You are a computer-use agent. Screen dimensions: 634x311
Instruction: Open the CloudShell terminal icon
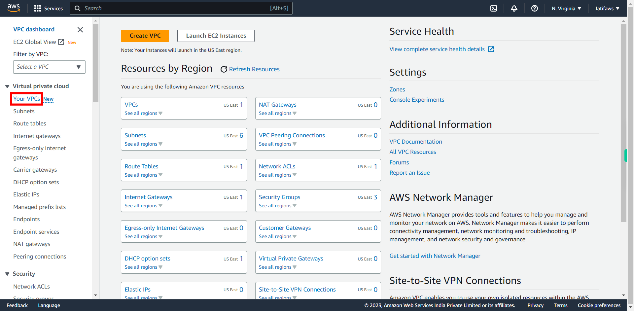[x=494, y=9]
